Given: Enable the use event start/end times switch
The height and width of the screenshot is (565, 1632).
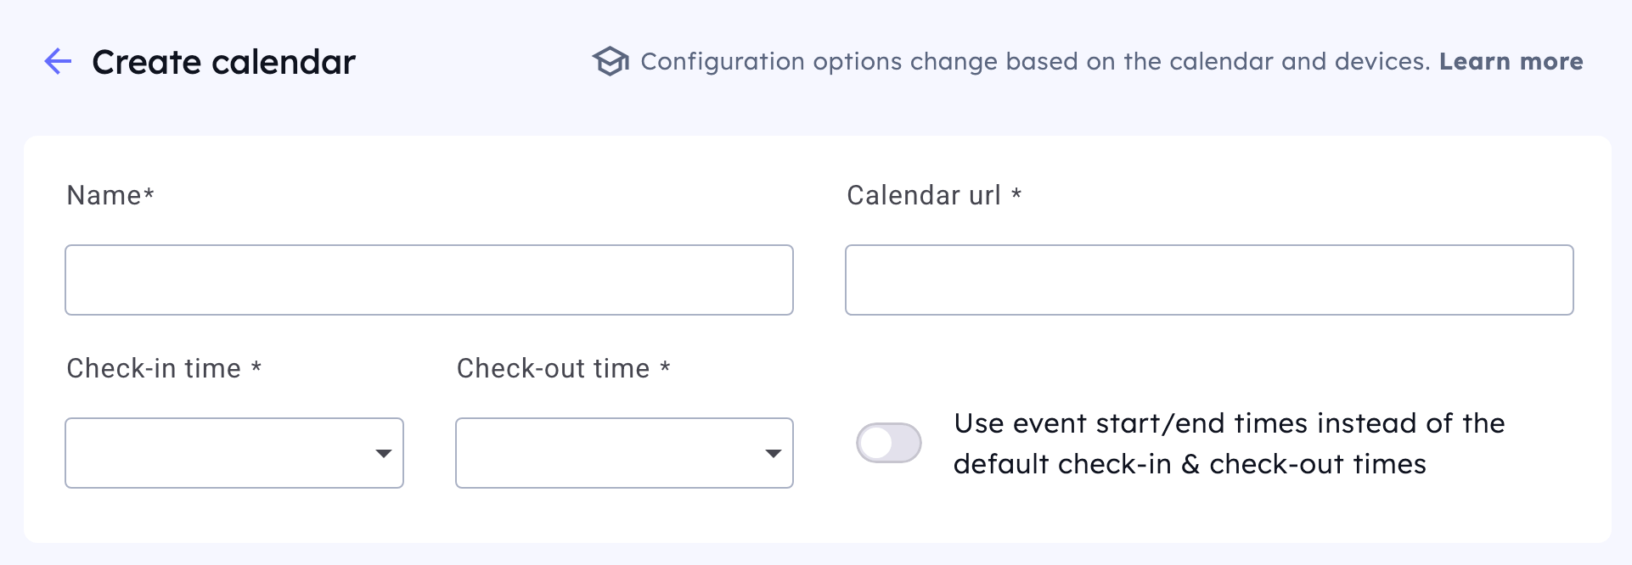Looking at the screenshot, I should (888, 443).
